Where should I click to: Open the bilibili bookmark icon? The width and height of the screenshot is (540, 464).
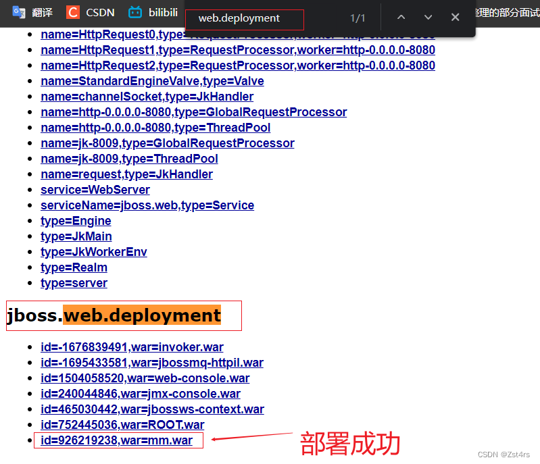(x=135, y=12)
